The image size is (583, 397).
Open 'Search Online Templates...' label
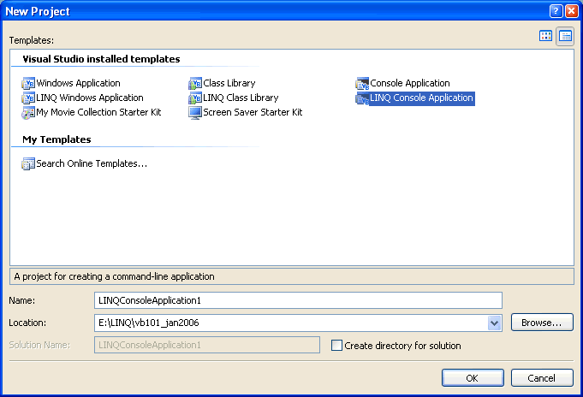[92, 163]
